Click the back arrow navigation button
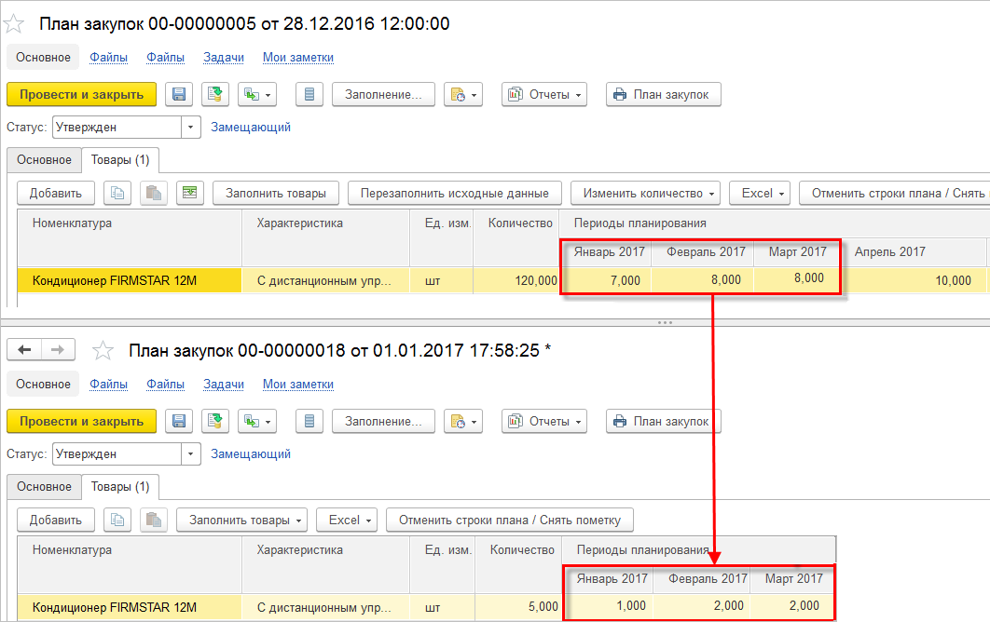Viewport: 990px width, 622px height. [24, 349]
